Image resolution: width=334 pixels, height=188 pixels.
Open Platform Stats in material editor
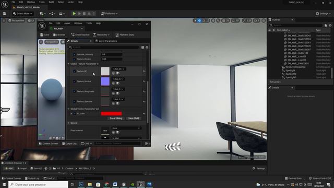(125, 35)
